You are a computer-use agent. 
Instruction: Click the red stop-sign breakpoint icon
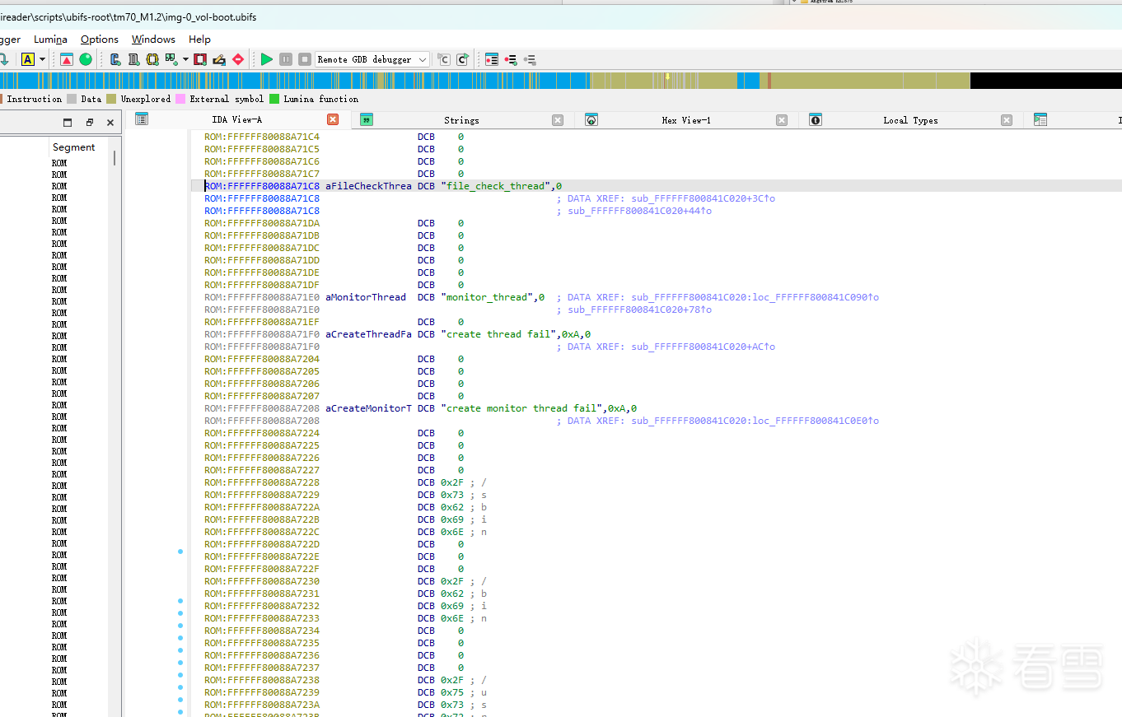pos(238,59)
